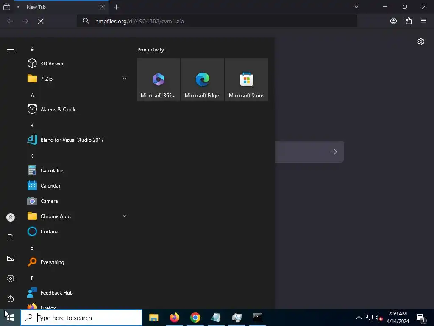The height and width of the screenshot is (326, 434).
Task: Jump to letter A section header
Action: click(x=32, y=95)
